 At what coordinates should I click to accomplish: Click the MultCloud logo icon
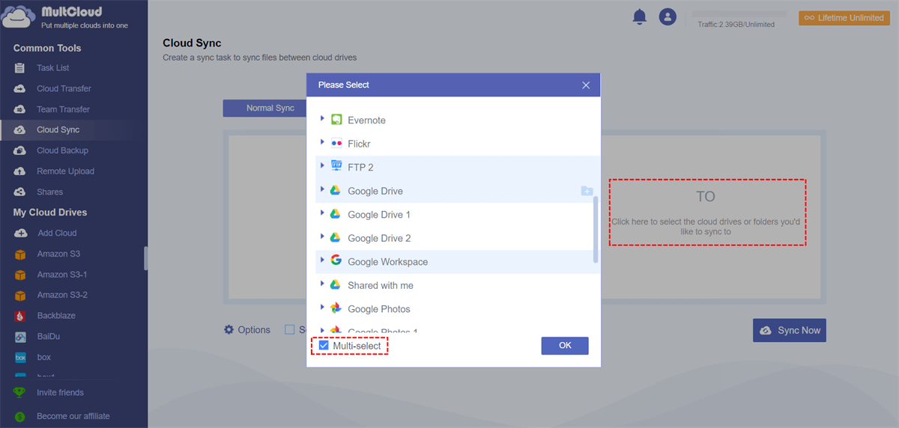tap(19, 16)
